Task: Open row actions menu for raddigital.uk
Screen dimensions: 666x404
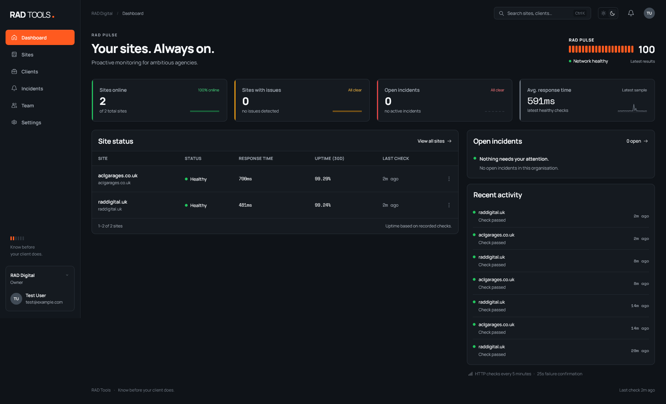Action: 449,205
